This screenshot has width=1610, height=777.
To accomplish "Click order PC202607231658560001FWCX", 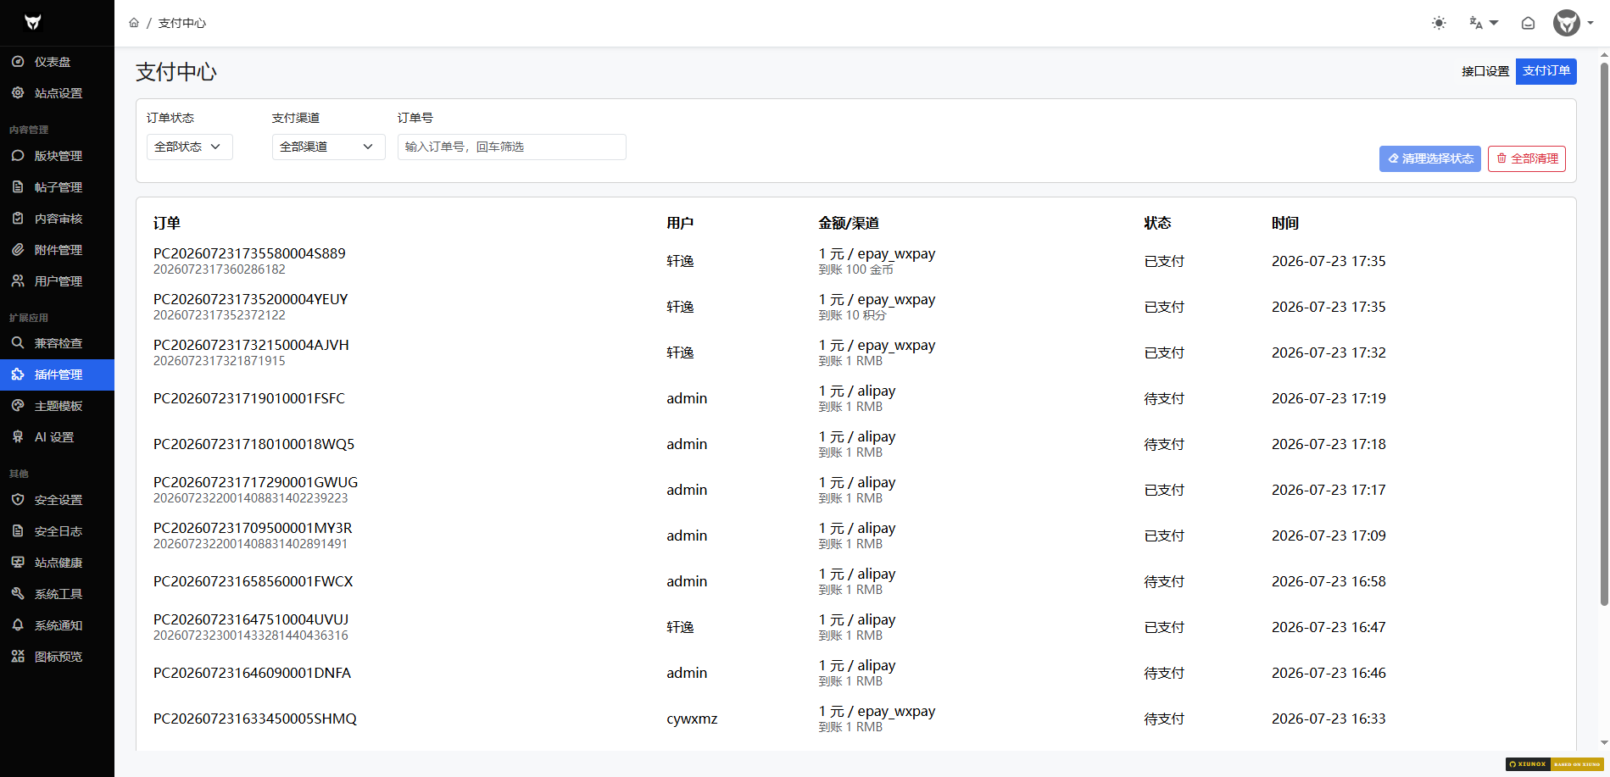I will pos(253,581).
